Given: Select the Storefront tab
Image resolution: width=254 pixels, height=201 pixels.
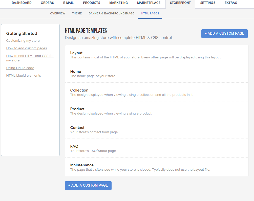Looking at the screenshot, I should 180,3.
